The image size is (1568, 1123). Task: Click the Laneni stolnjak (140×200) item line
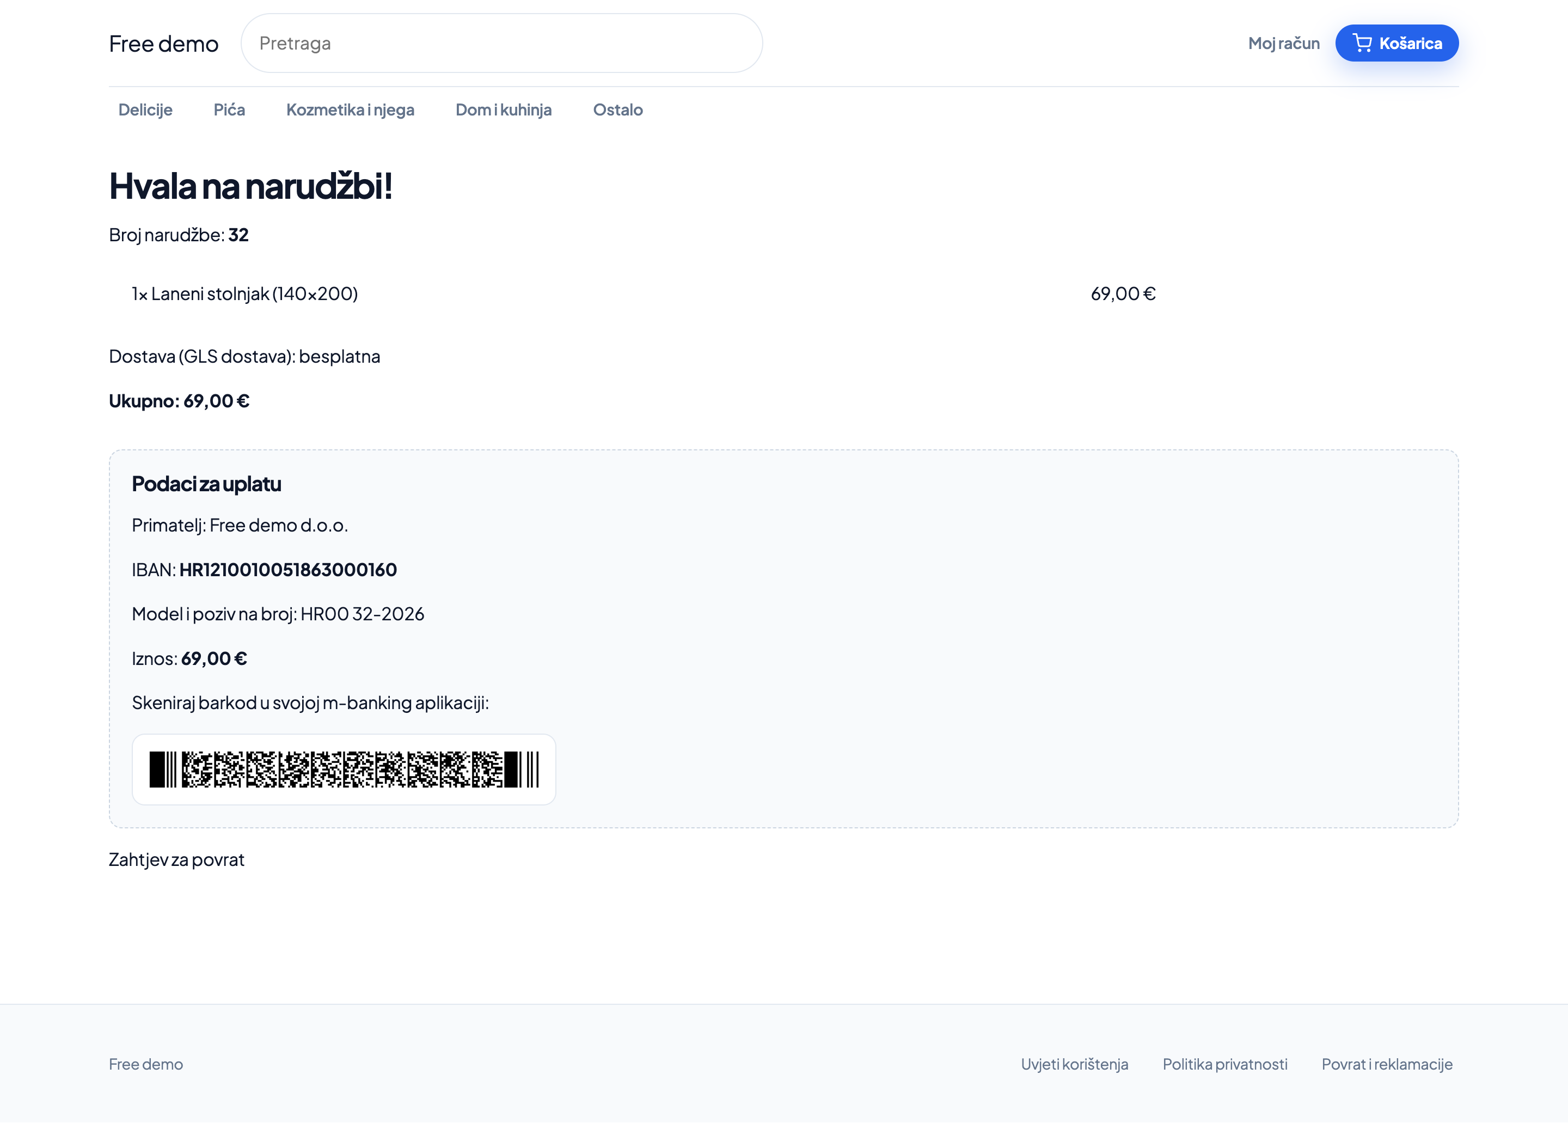pyautogui.click(x=245, y=294)
